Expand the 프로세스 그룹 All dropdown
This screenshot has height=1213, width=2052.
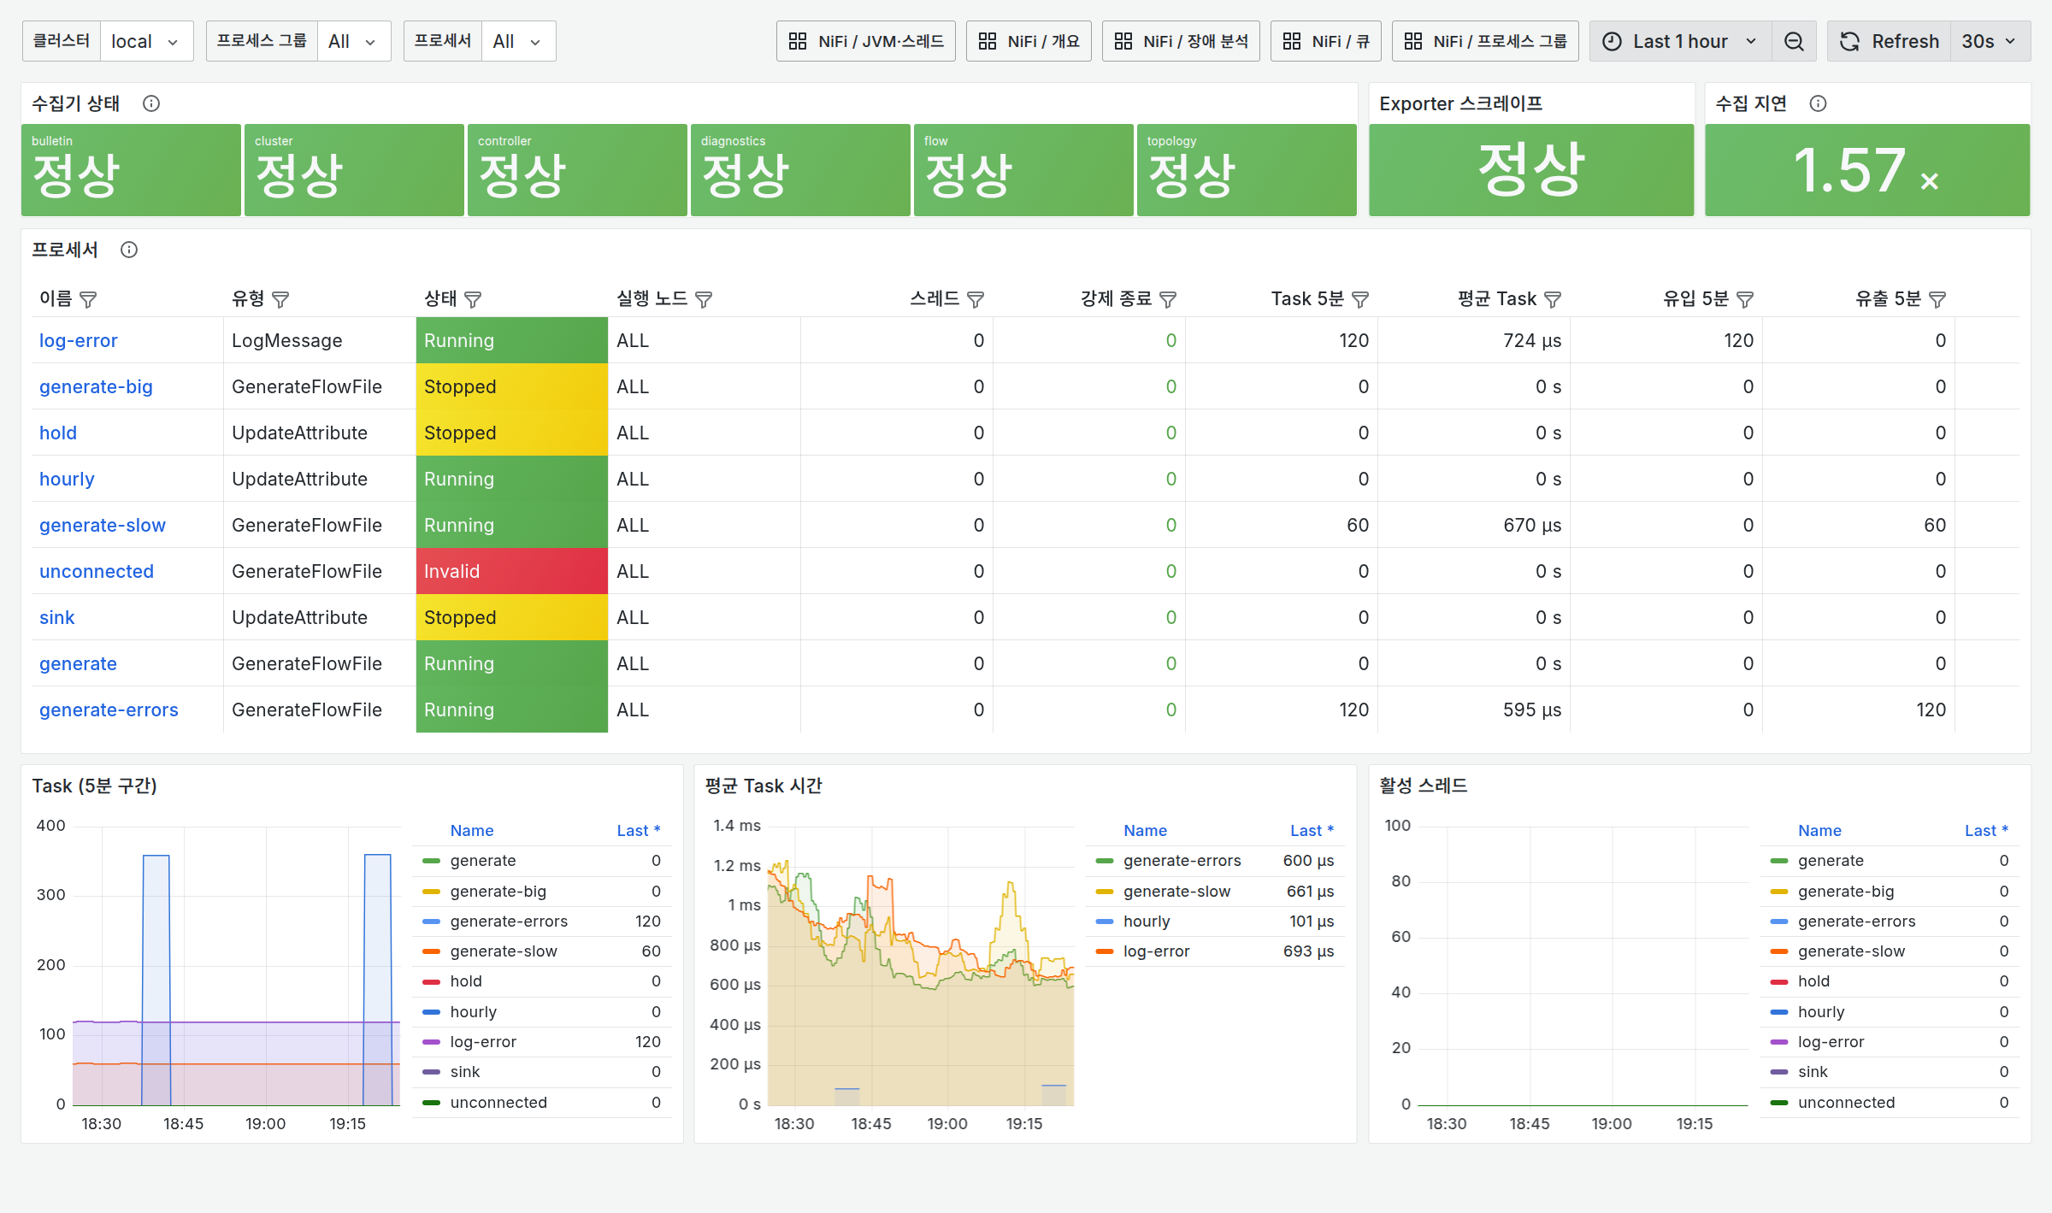[353, 41]
